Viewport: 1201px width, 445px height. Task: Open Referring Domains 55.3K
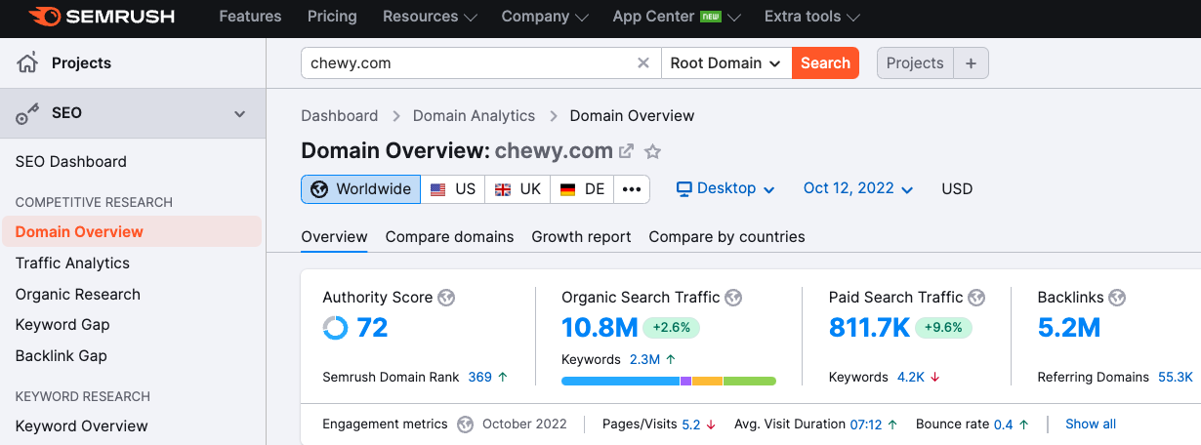pos(1176,377)
